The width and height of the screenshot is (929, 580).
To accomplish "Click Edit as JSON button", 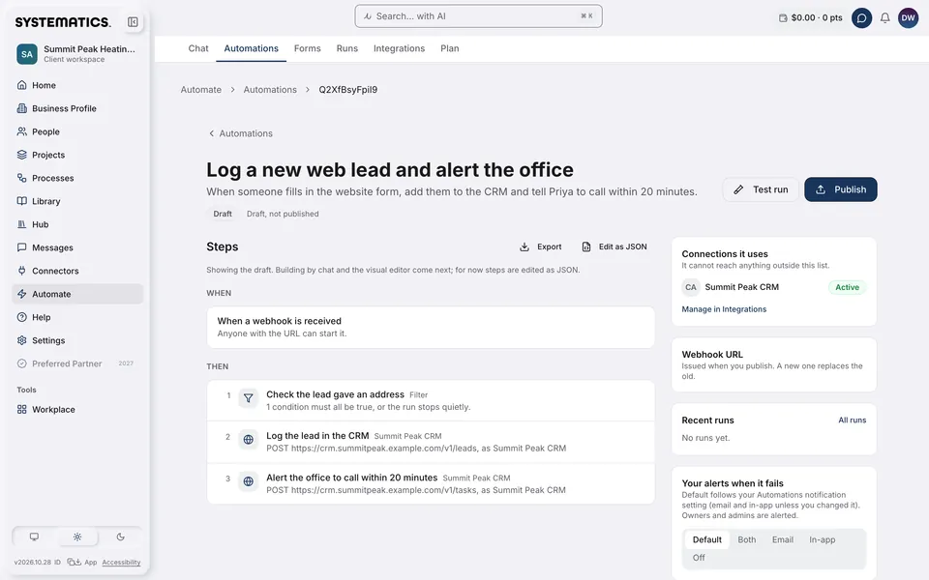I will pos(614,246).
